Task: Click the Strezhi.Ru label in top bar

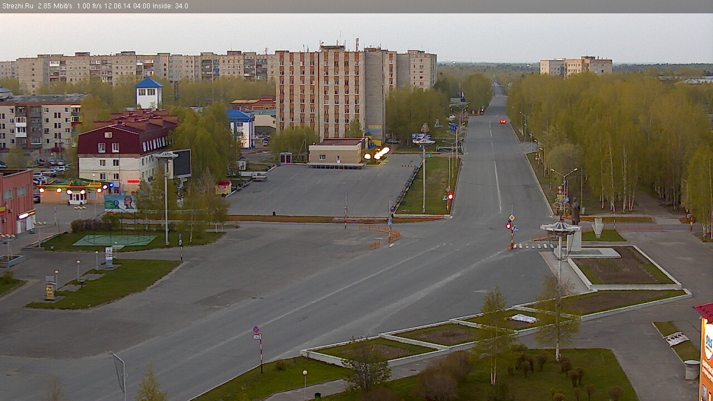Action: click(17, 6)
